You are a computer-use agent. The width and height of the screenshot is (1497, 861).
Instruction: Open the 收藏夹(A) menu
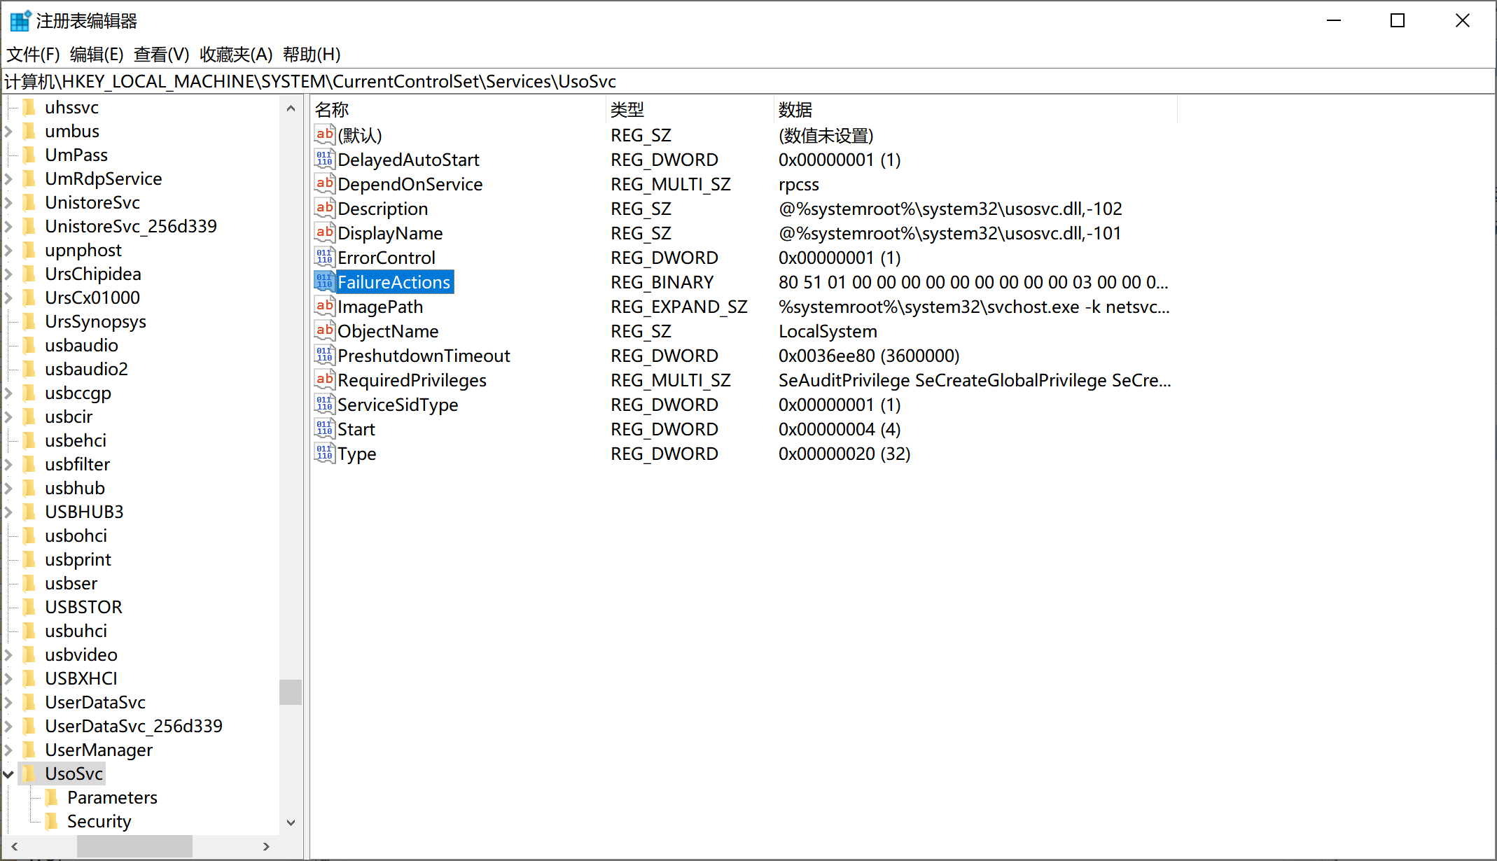coord(235,54)
